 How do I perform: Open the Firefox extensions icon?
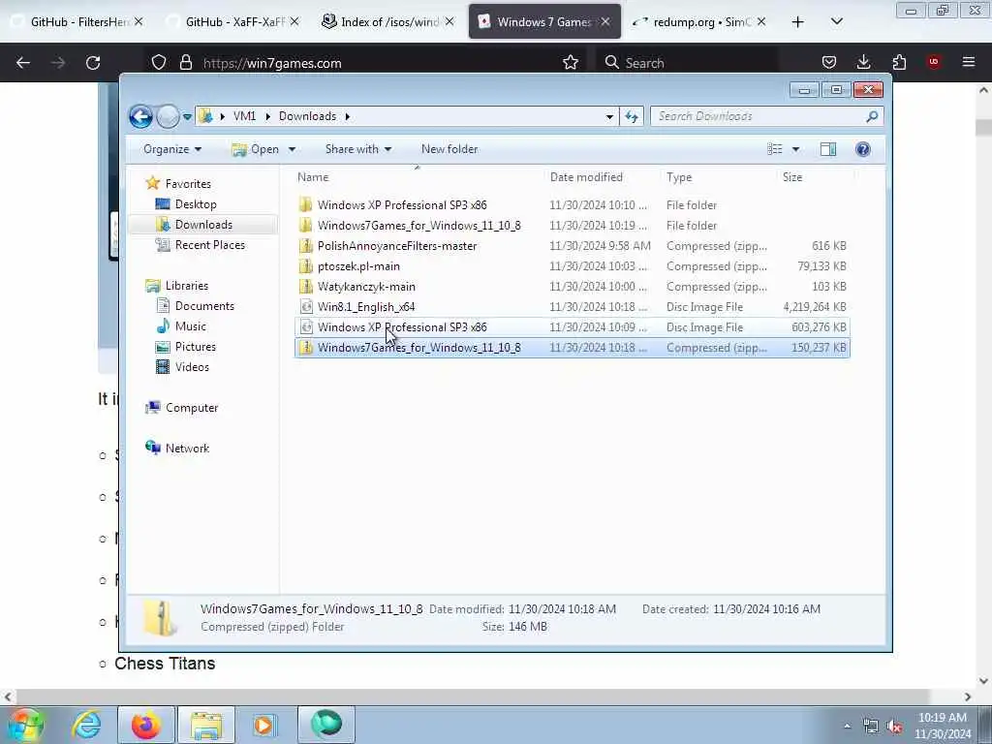click(x=899, y=63)
